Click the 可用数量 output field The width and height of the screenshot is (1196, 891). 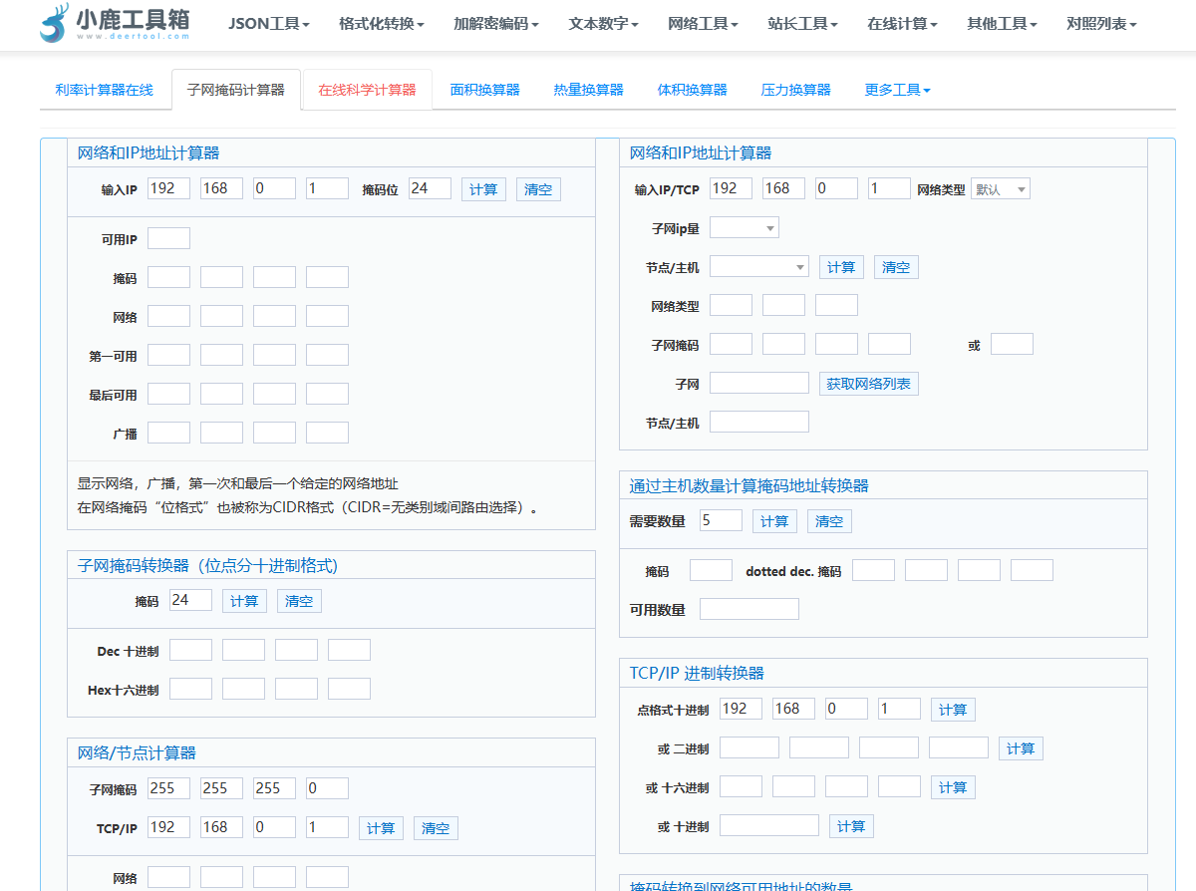749,609
